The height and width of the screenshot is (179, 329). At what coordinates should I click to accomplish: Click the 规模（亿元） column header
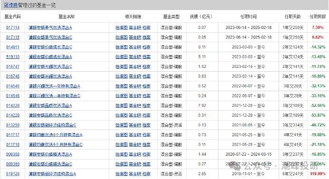click(201, 16)
